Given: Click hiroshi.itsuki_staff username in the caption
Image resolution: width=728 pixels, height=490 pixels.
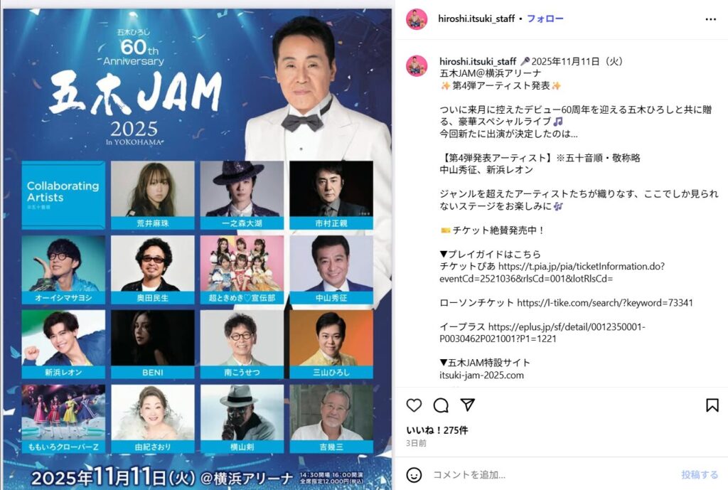Looking at the screenshot, I should coord(478,61).
